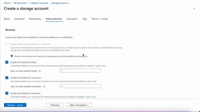The image size is (200, 112).
Task: Open Learn more about soft delete for blobs
Action: coord(101,66)
